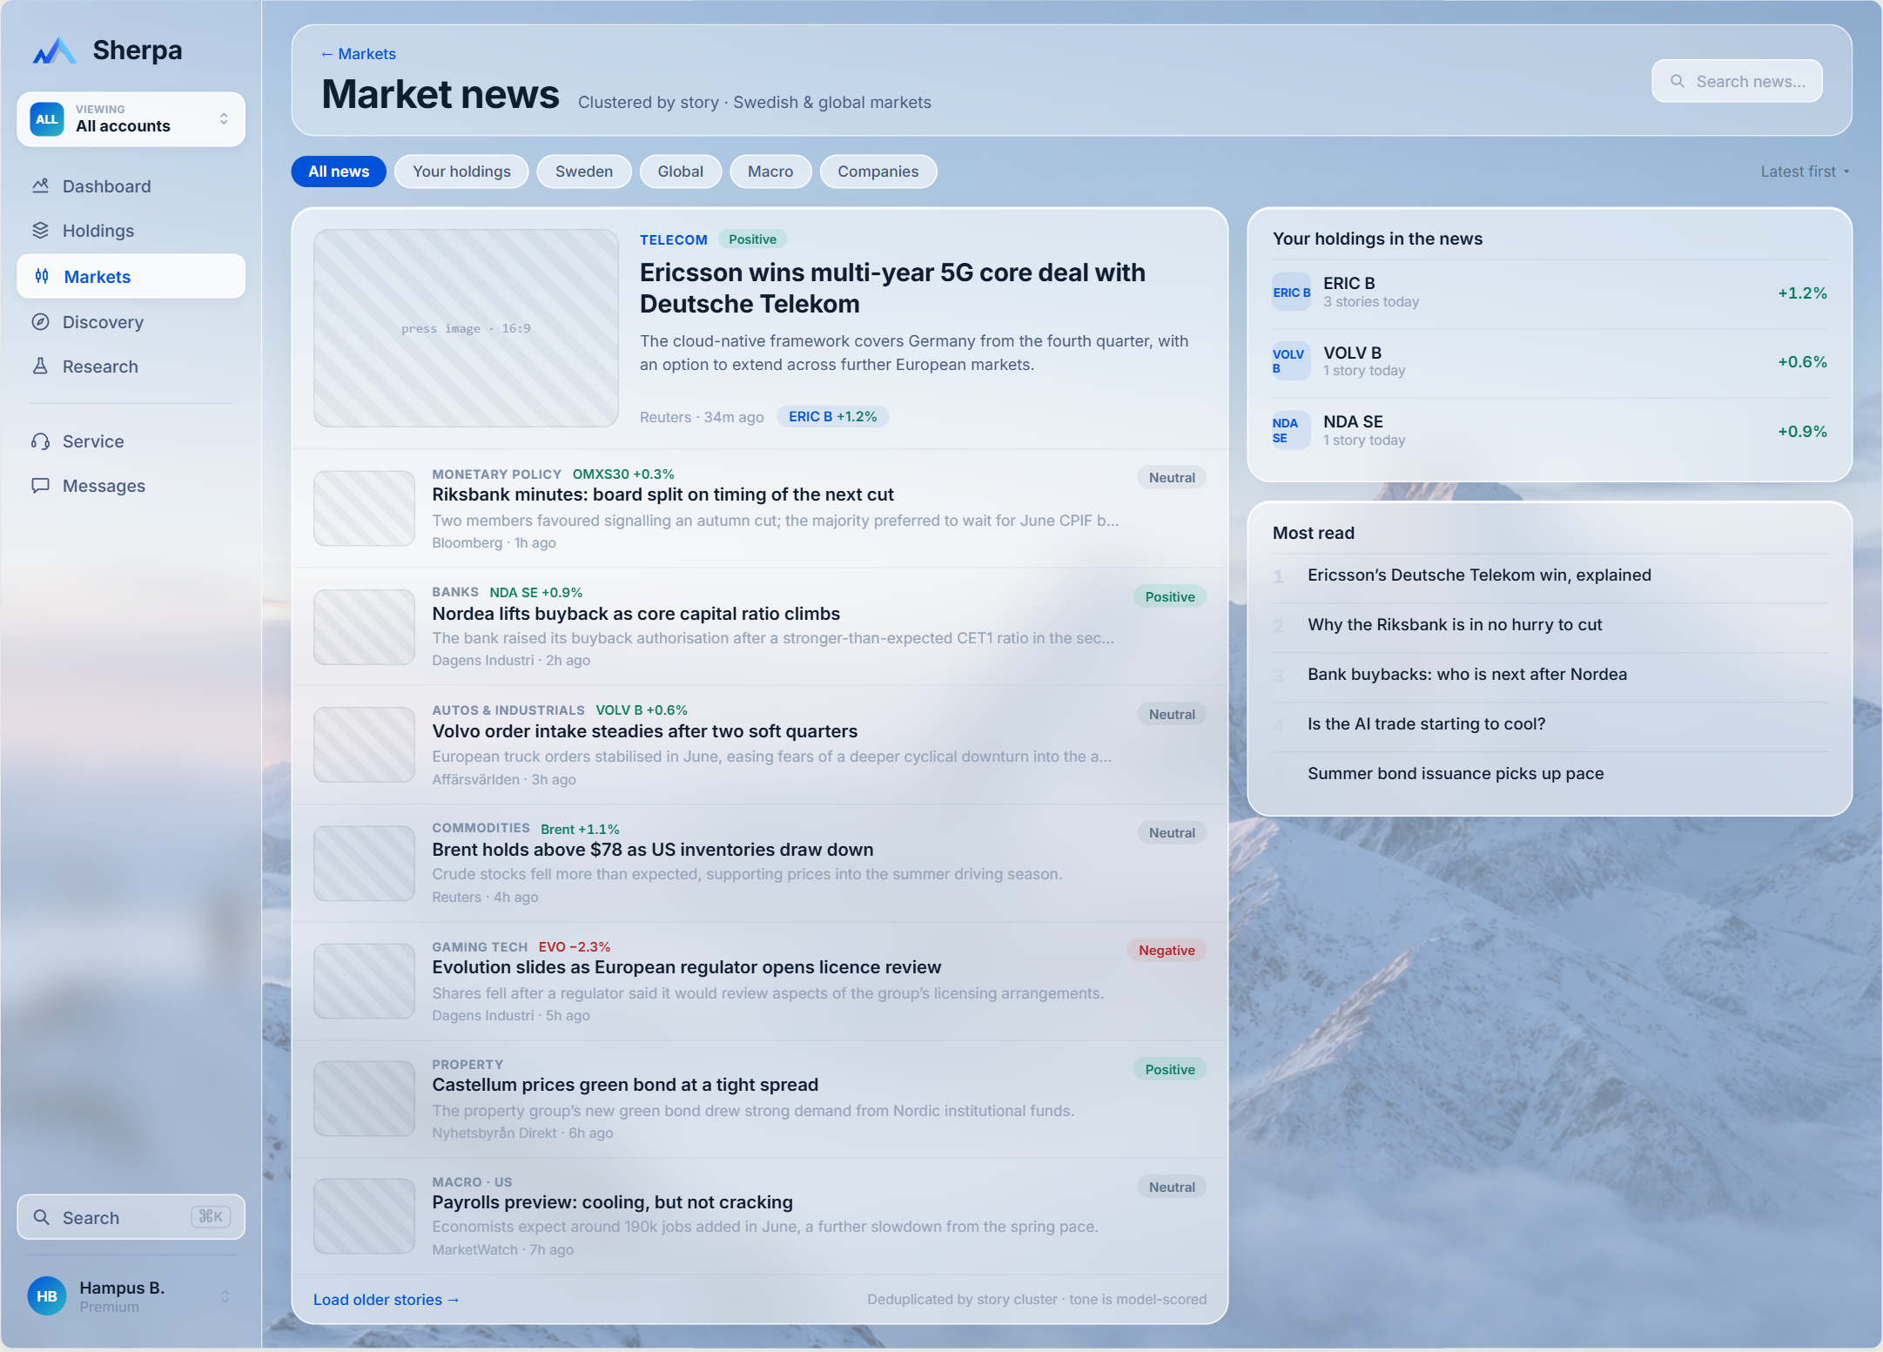
Task: Open Discovery from the sidebar
Action: click(x=131, y=321)
